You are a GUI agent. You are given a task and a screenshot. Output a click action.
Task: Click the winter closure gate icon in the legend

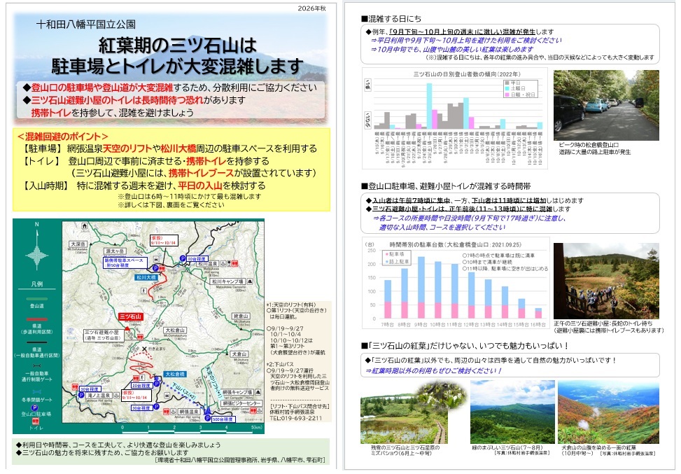37,392
